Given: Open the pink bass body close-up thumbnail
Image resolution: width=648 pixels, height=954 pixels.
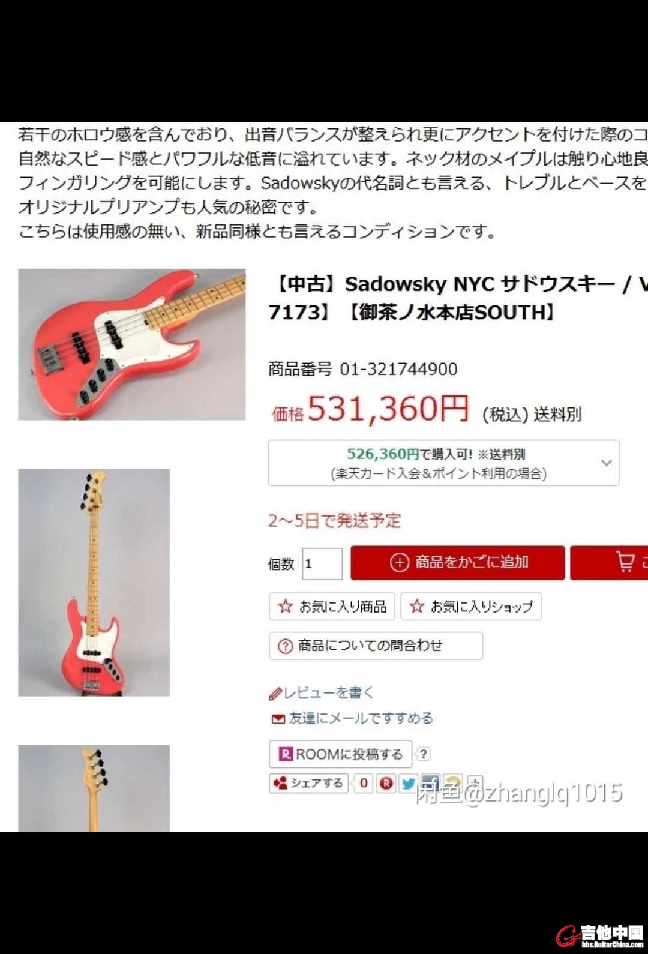Looking at the screenshot, I should pos(132,344).
